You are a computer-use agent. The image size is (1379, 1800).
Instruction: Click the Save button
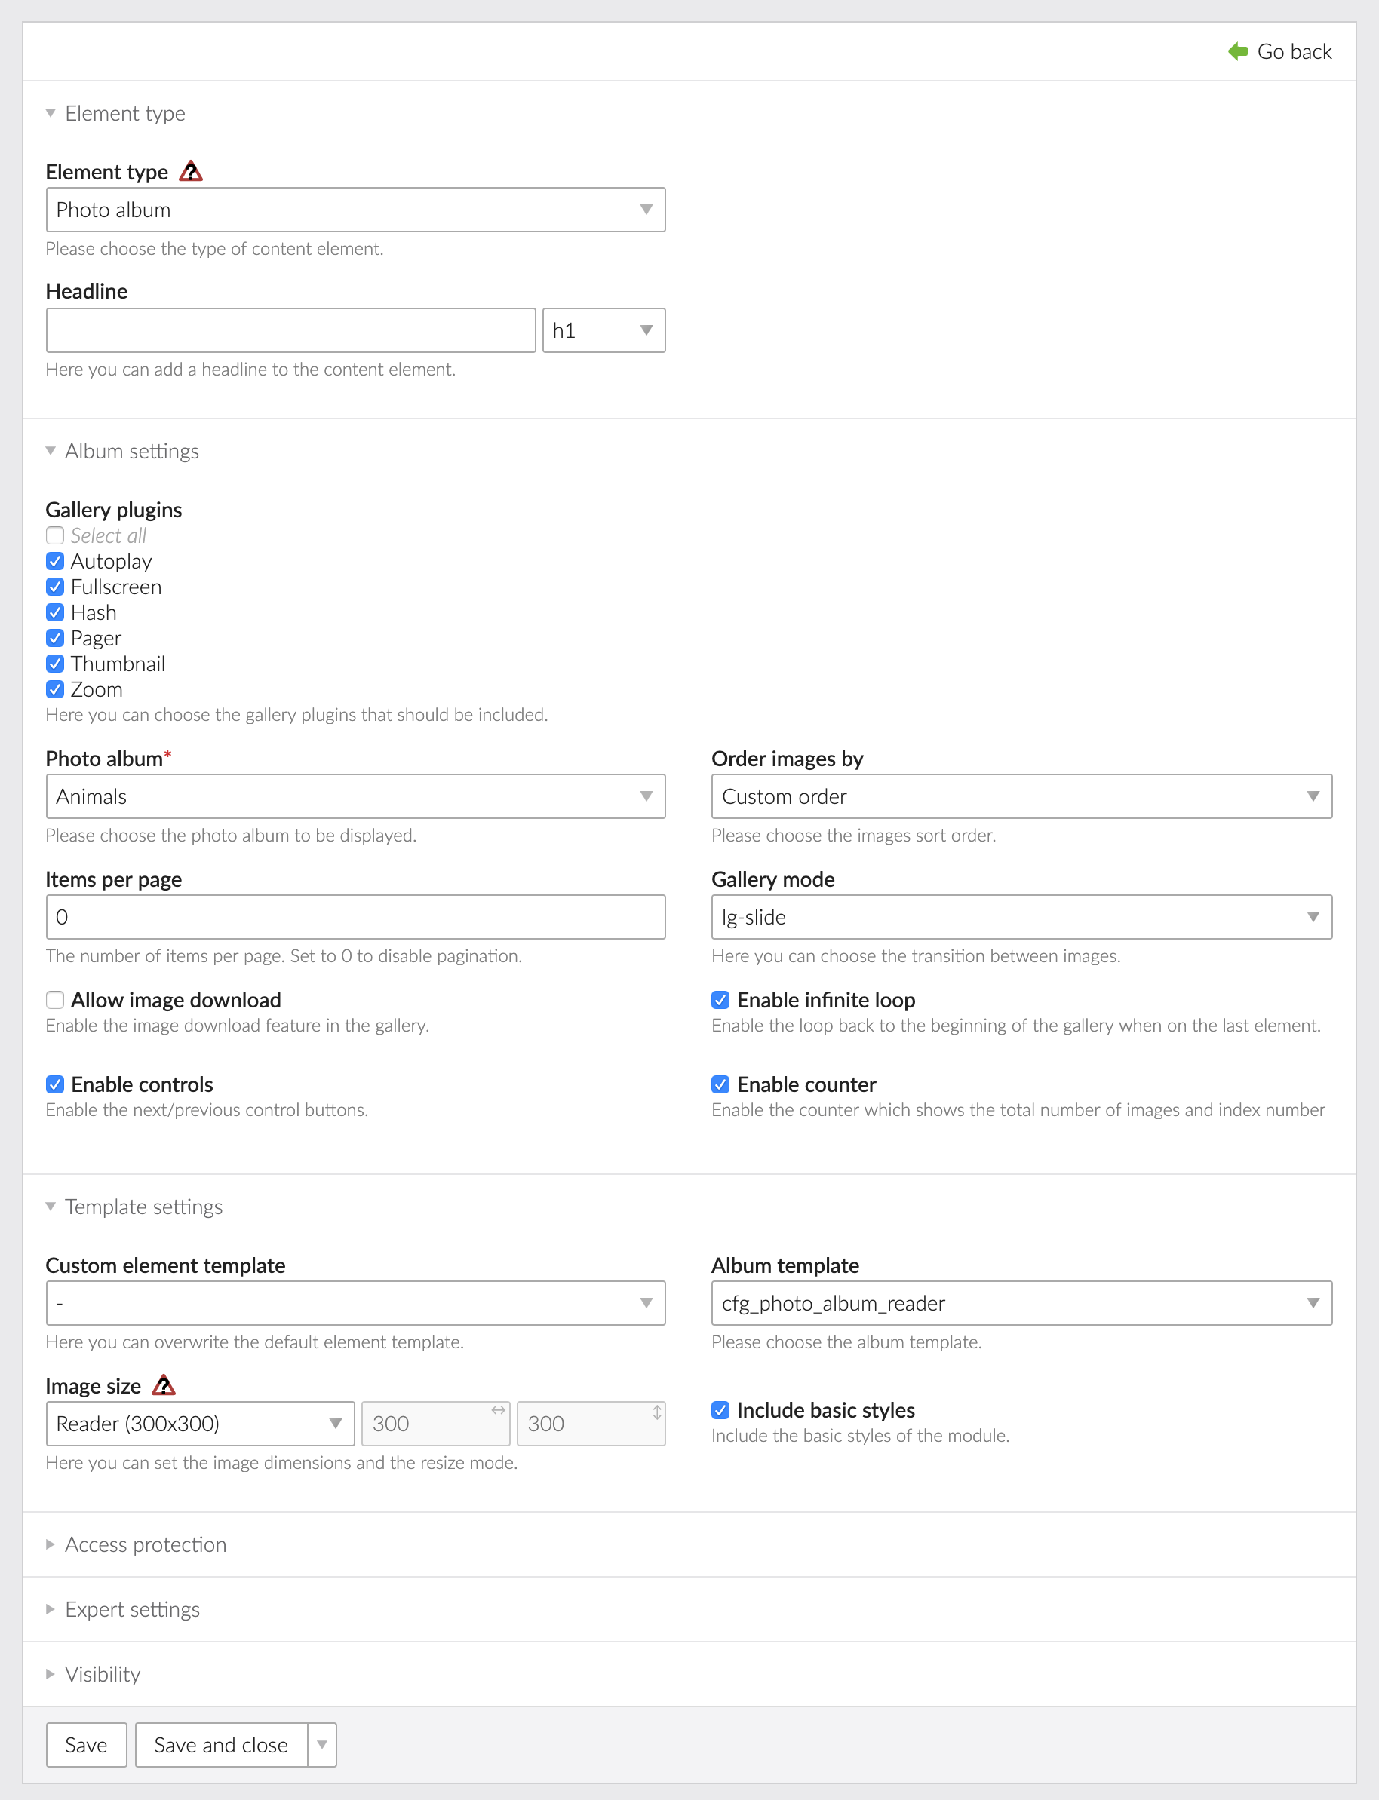coord(86,1744)
